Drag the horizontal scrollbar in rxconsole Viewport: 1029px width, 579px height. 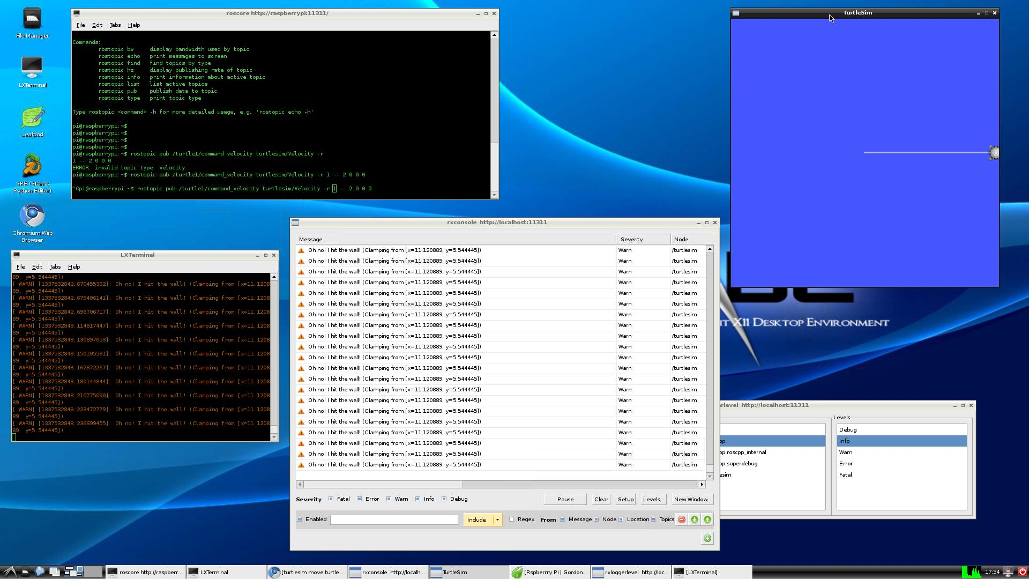382,484
